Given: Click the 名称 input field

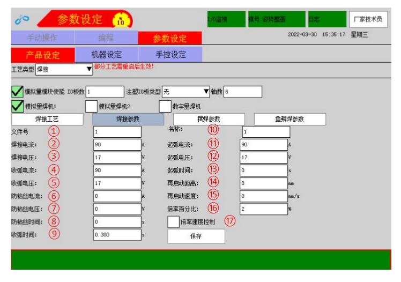Looking at the screenshot, I should pos(266,132).
